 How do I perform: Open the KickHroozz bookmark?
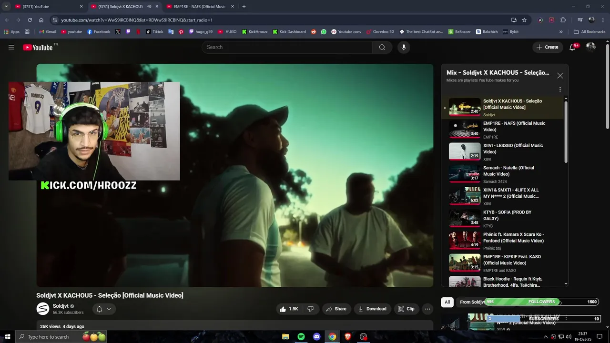[x=254, y=32]
